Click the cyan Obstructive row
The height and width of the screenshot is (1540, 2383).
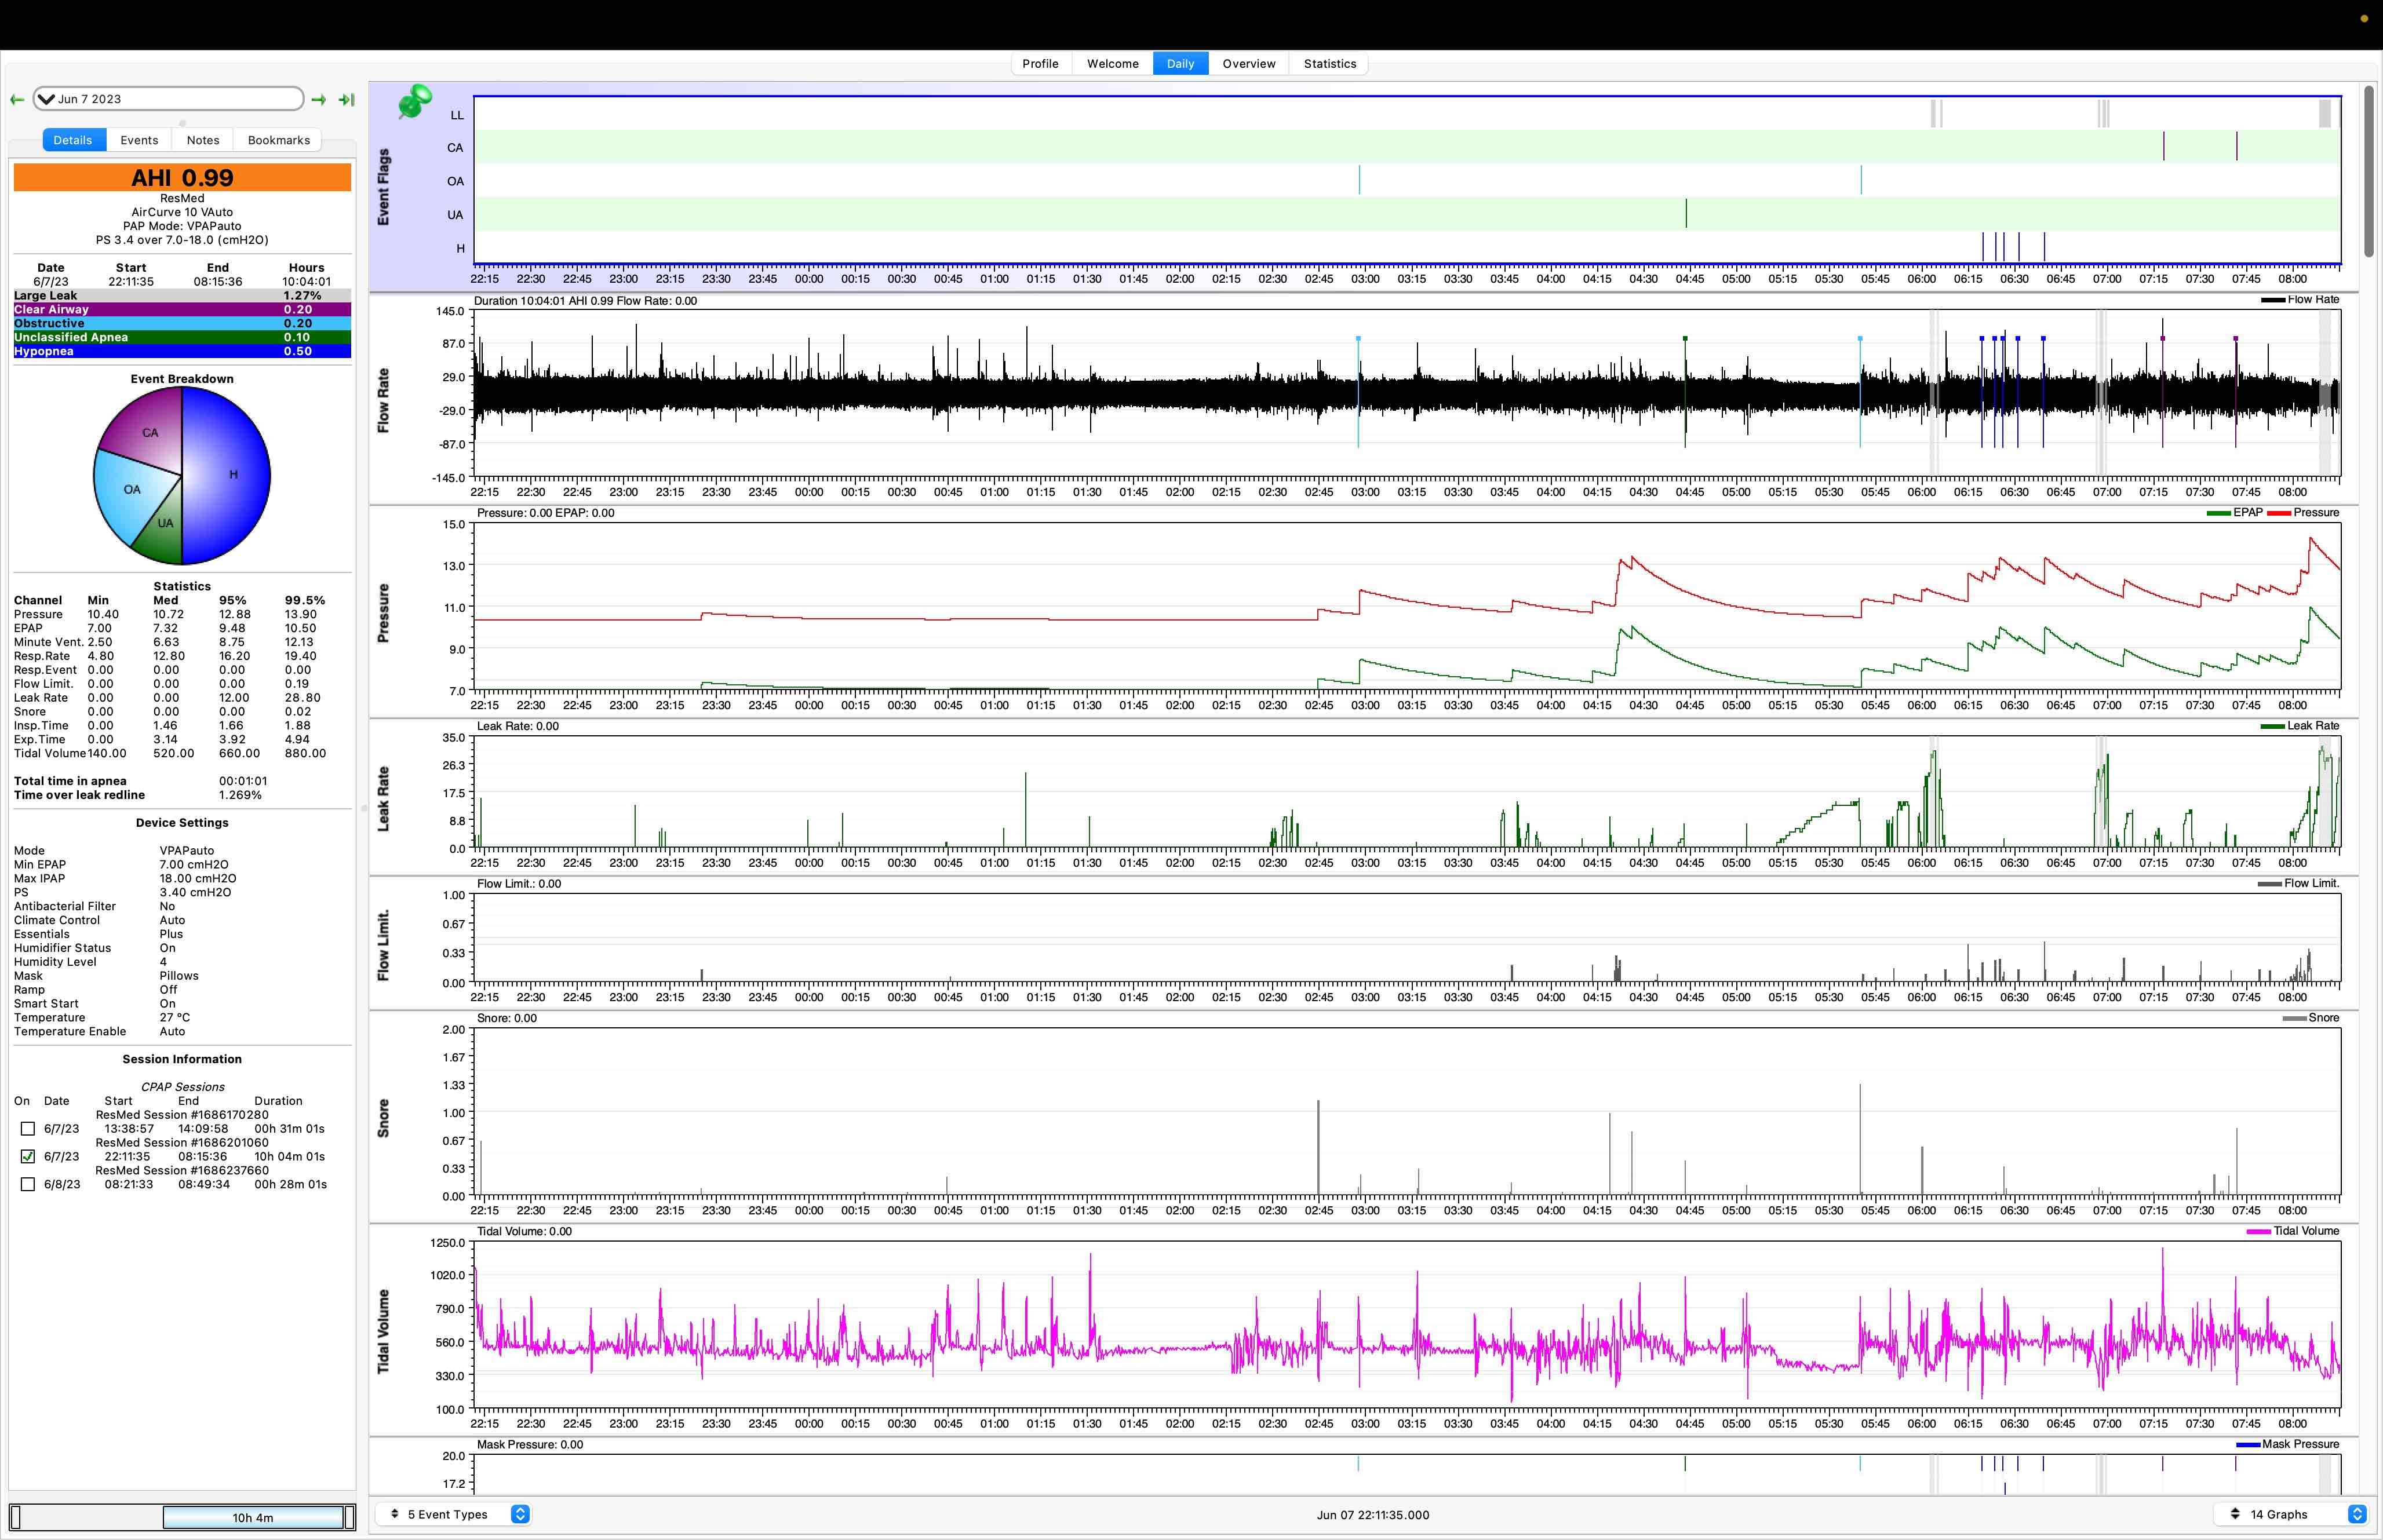[182, 324]
